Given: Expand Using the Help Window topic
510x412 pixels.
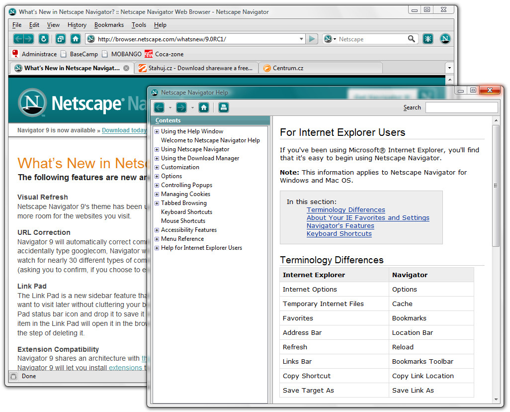Looking at the screenshot, I should [157, 131].
